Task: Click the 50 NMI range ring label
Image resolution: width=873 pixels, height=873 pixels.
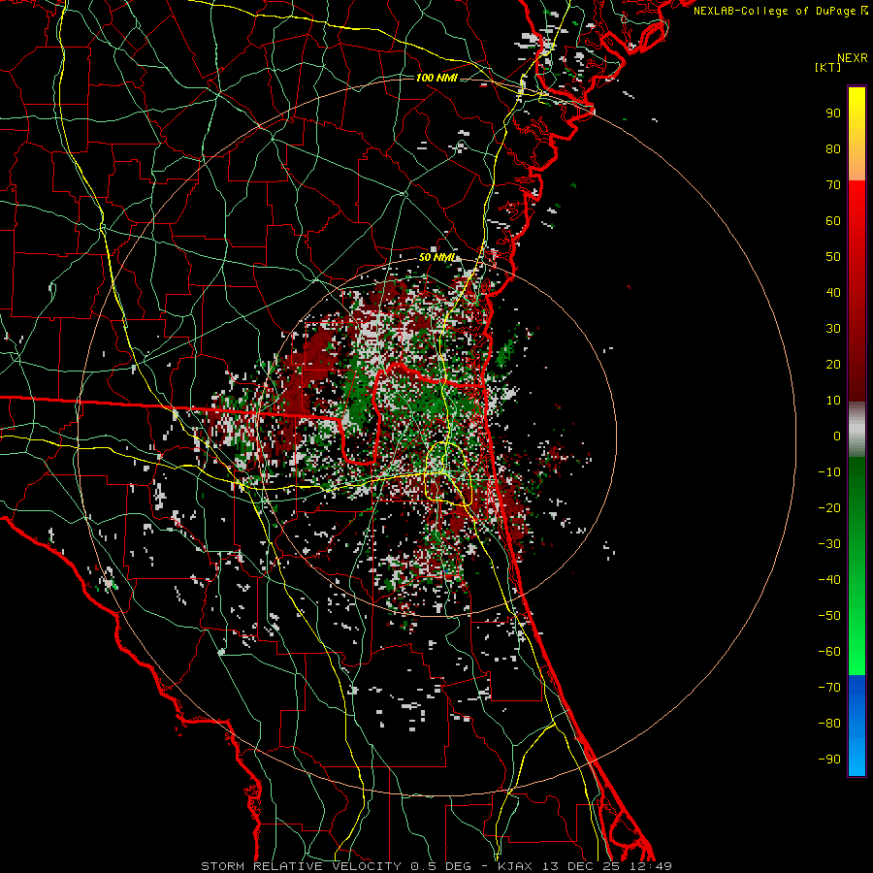Action: click(x=437, y=257)
